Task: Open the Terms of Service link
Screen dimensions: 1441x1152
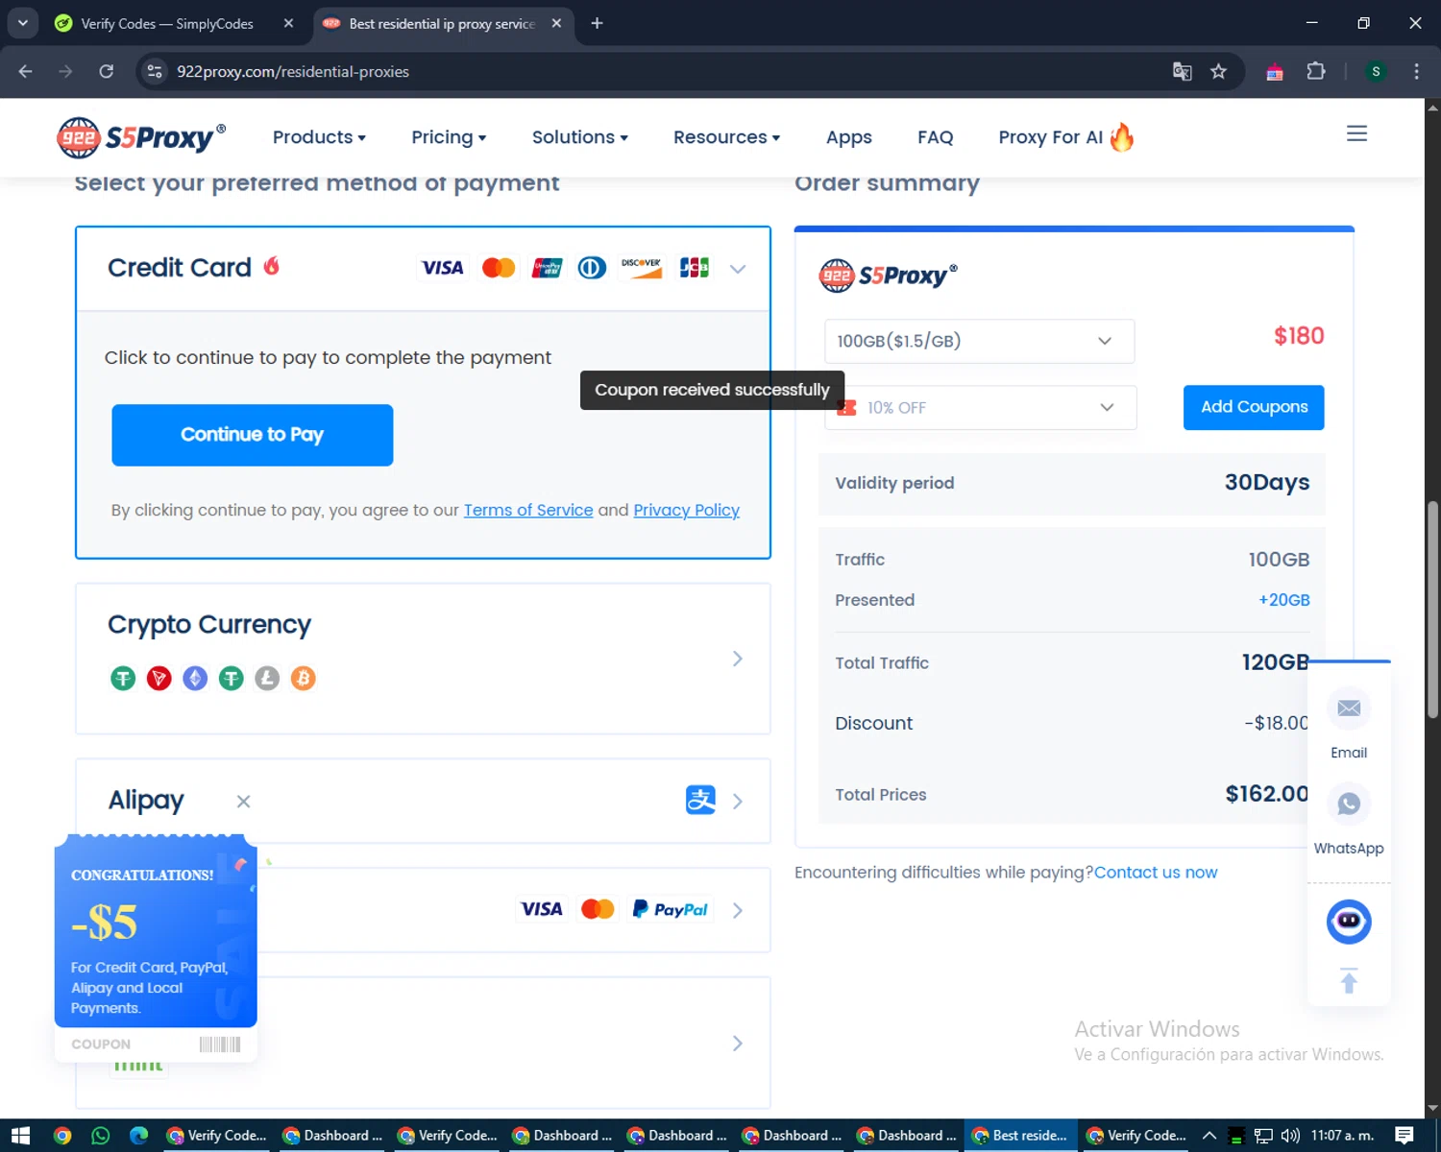Action: [528, 510]
